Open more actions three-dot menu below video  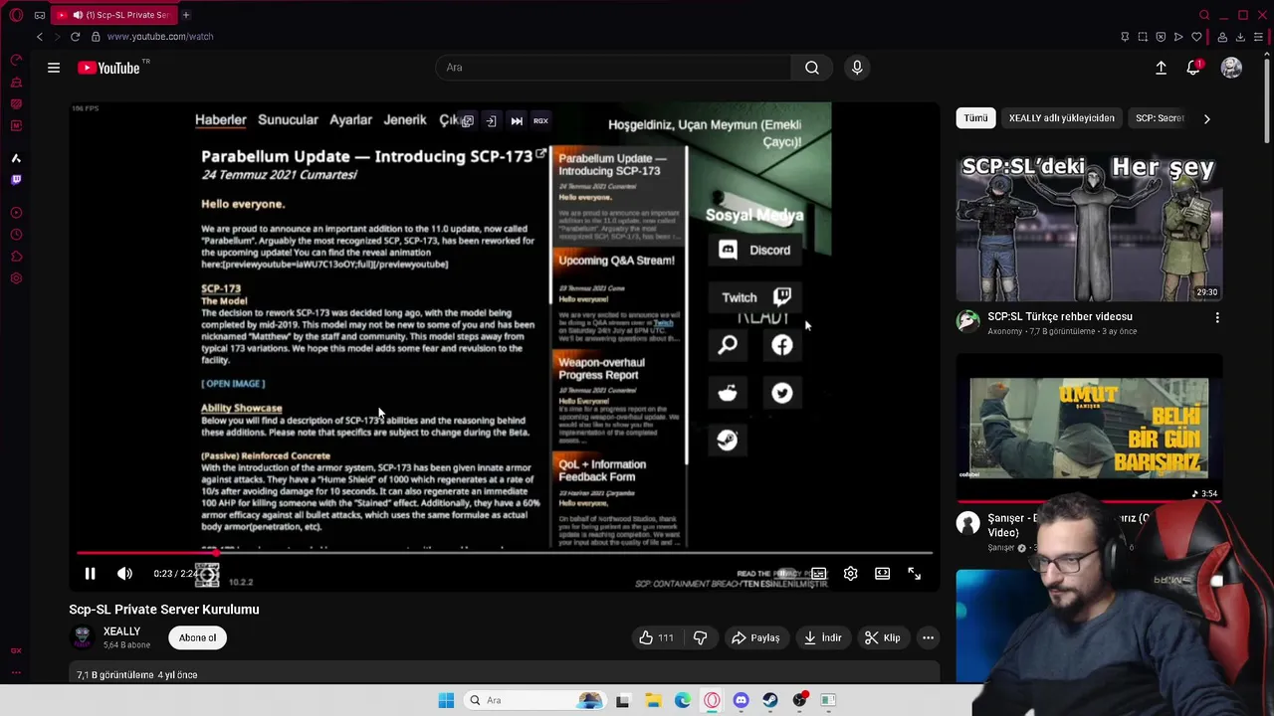[x=928, y=637]
